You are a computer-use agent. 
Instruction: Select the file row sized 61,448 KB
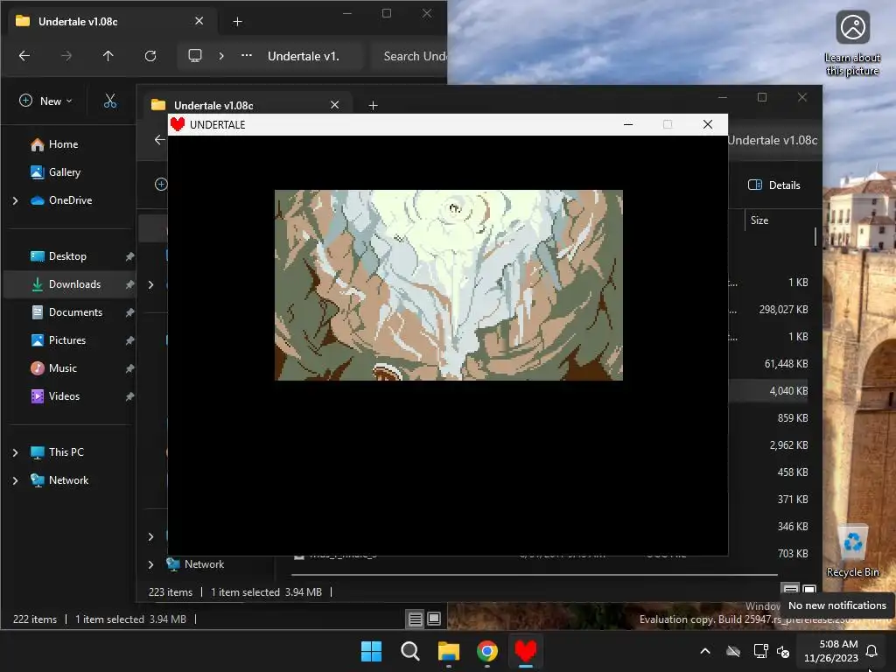[787, 364]
